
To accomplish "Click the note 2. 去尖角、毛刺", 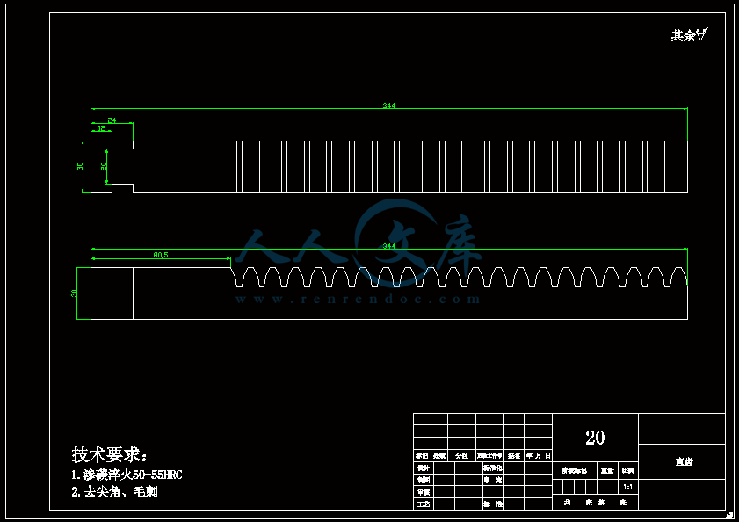I will tap(114, 492).
